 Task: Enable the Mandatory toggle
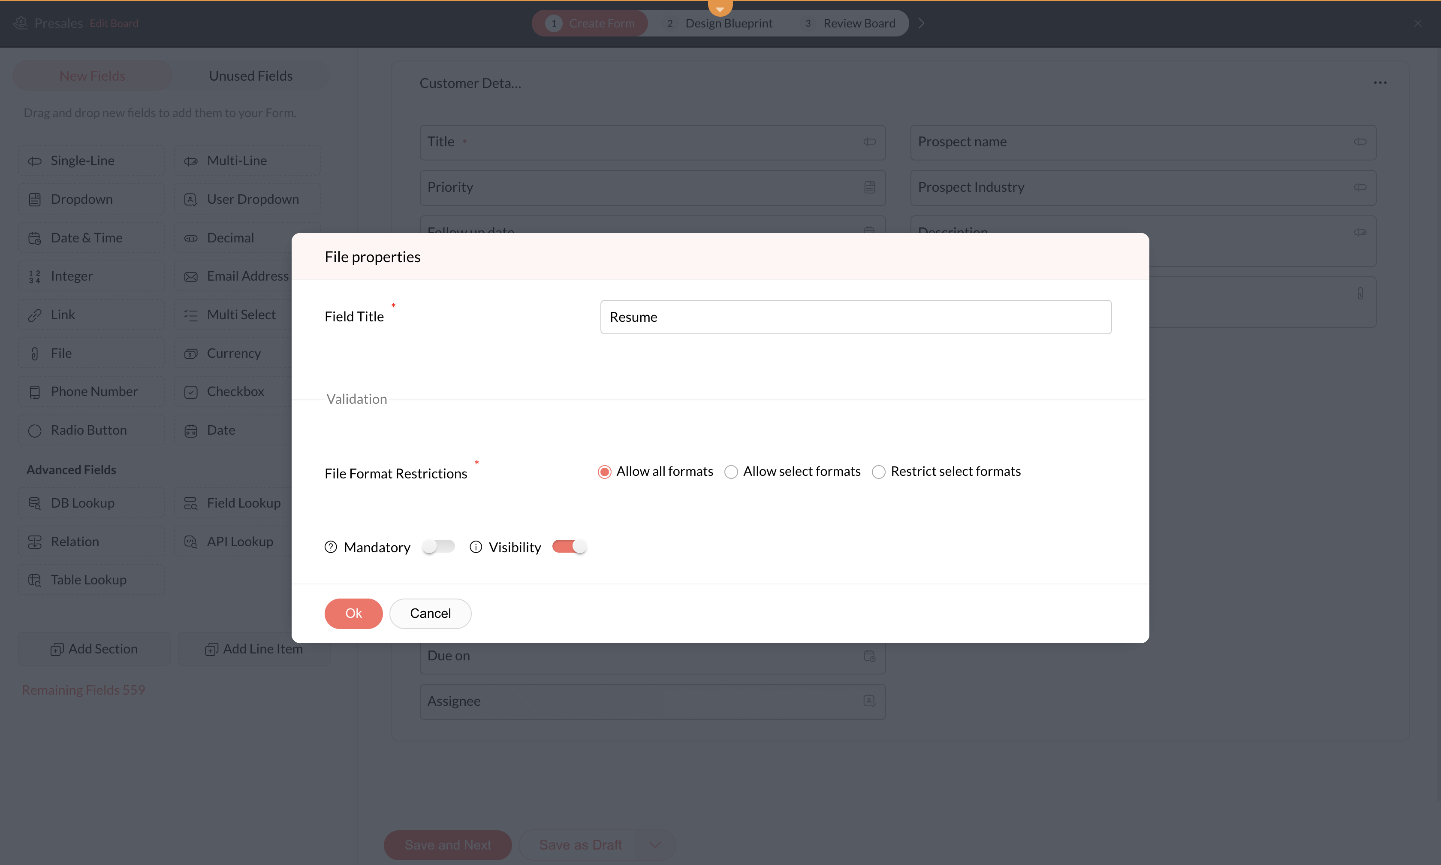439,547
